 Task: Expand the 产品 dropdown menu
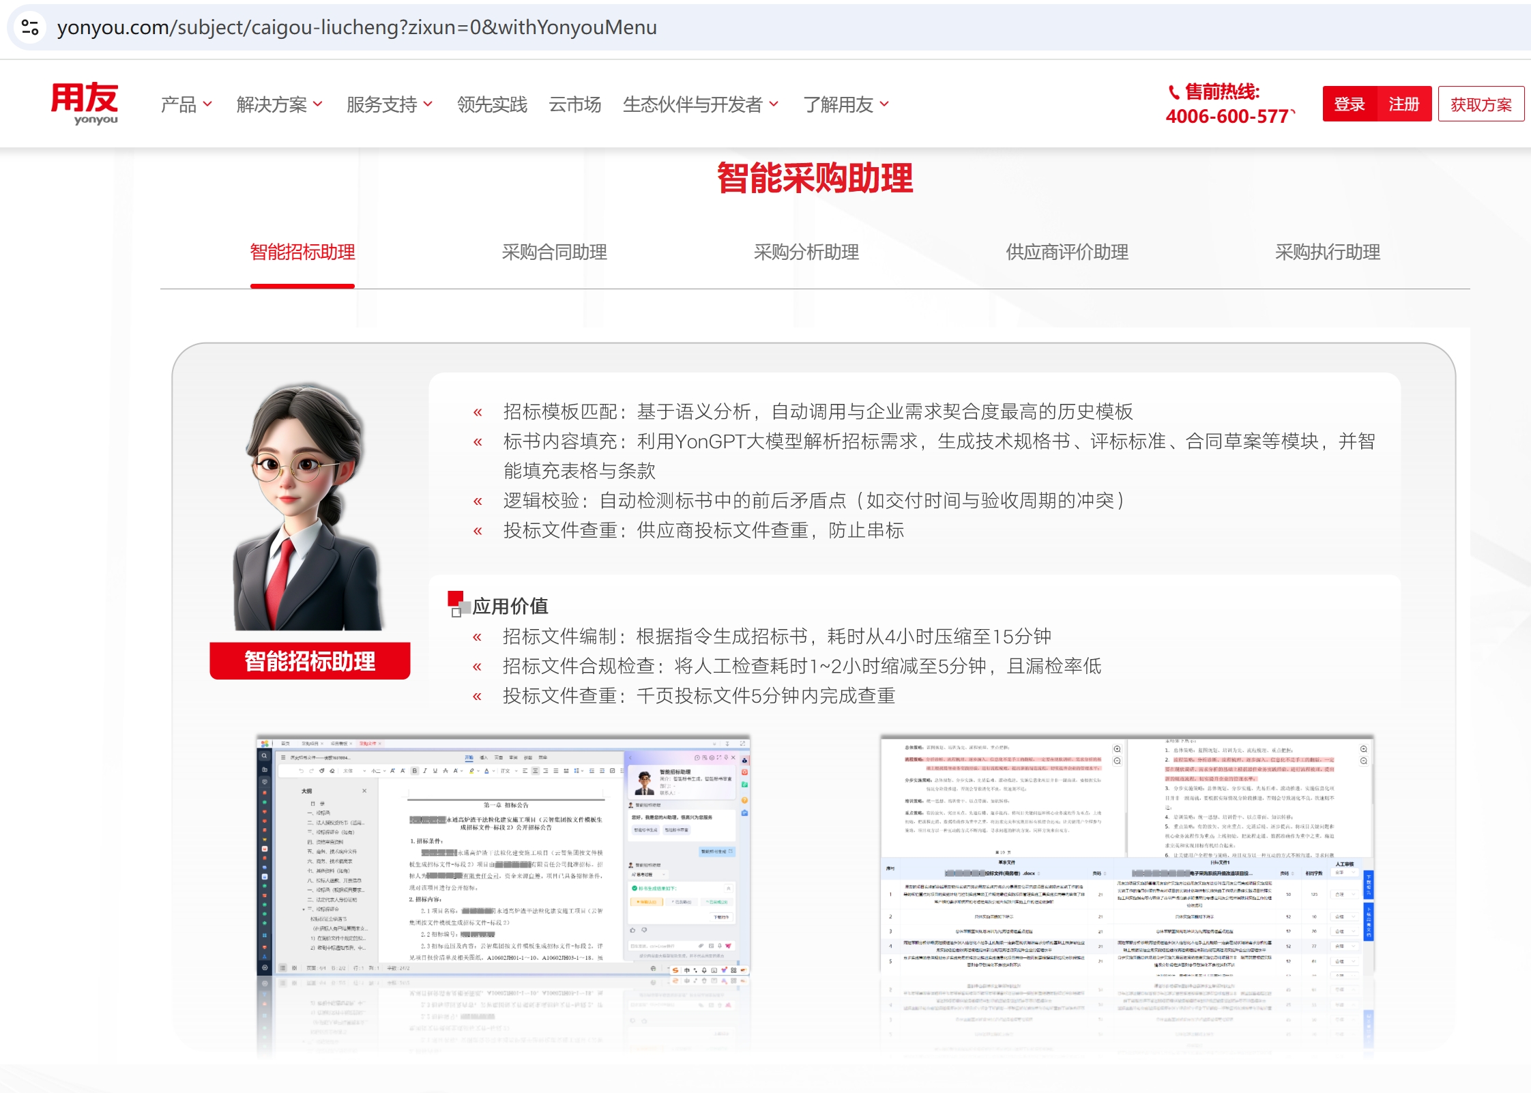[x=186, y=104]
